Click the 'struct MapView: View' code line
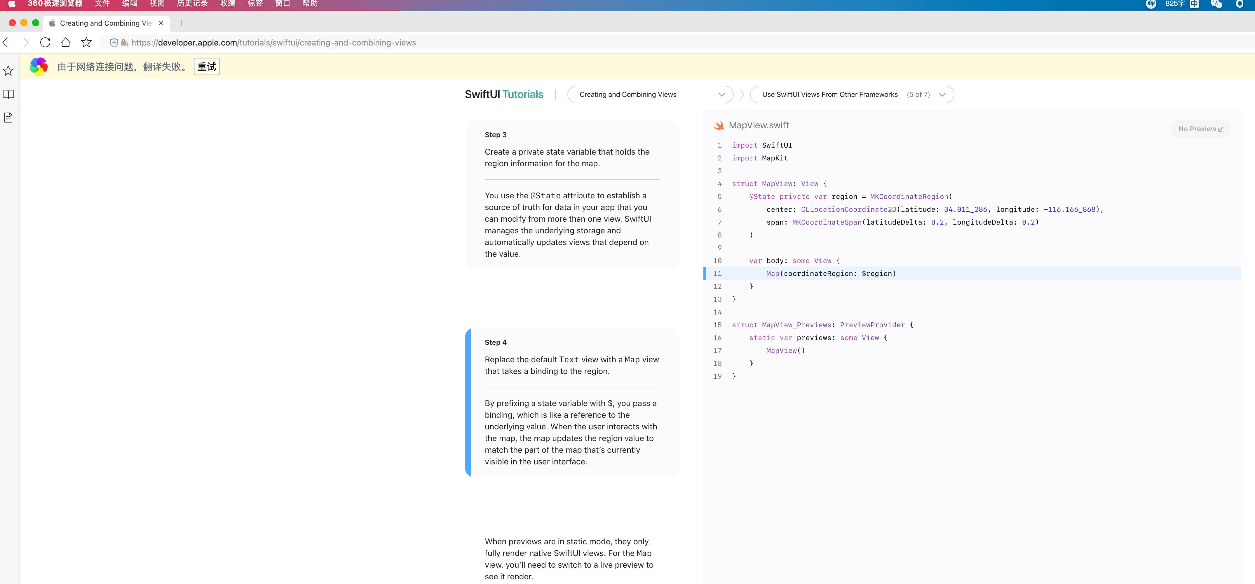This screenshot has height=584, width=1255. [x=779, y=184]
